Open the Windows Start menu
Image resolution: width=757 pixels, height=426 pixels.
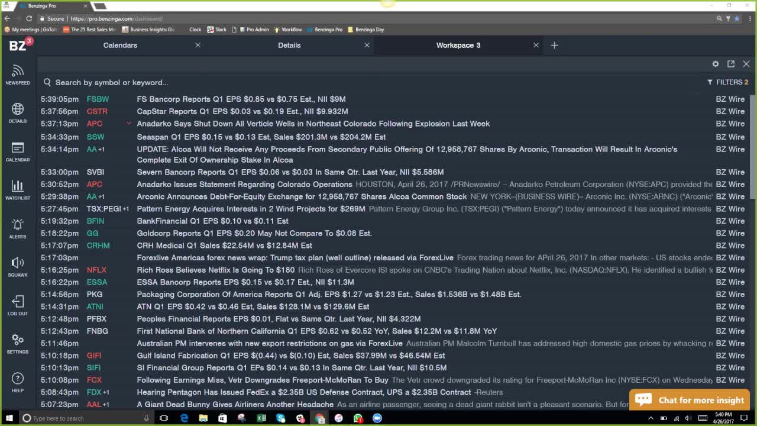[x=9, y=418]
